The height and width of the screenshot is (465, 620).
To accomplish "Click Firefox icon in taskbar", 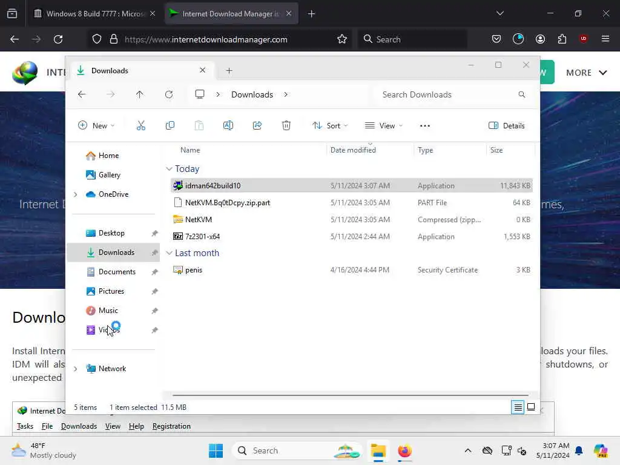I will coord(404,450).
